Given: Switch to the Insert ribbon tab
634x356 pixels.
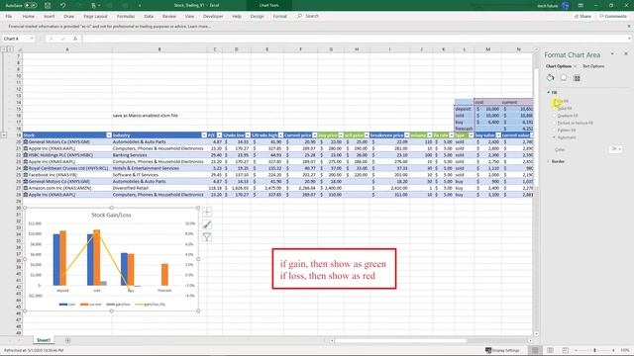Looking at the screenshot, I should 49,16.
